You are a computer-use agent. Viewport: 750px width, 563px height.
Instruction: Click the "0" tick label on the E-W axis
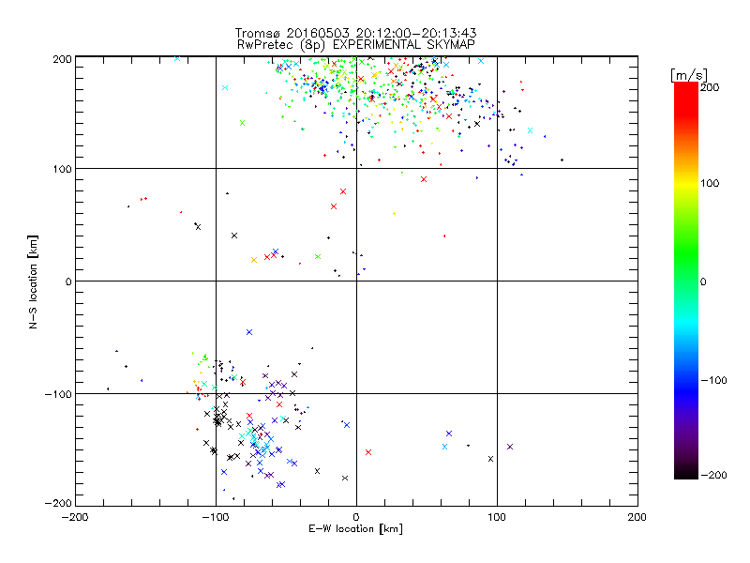[356, 517]
